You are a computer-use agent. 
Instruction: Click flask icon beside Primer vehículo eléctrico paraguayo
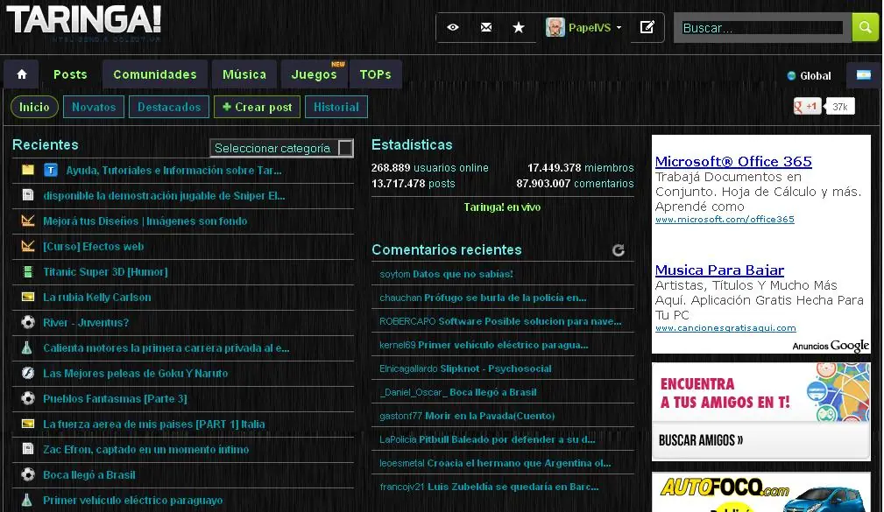pos(27,500)
